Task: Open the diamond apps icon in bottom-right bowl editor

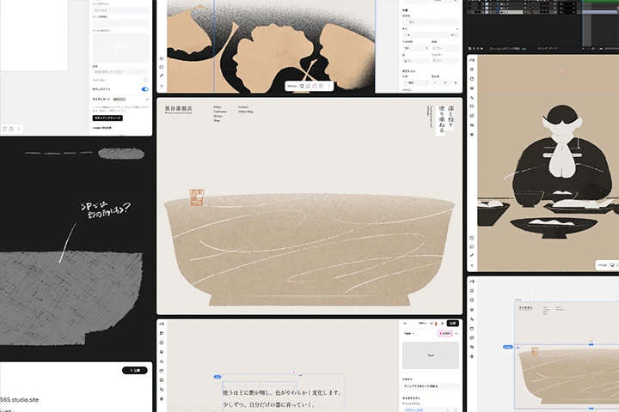Action: click(x=472, y=356)
